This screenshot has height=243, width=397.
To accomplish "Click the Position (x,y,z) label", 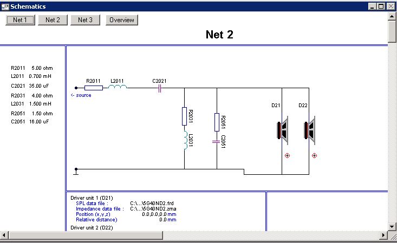I will click(x=93, y=214).
